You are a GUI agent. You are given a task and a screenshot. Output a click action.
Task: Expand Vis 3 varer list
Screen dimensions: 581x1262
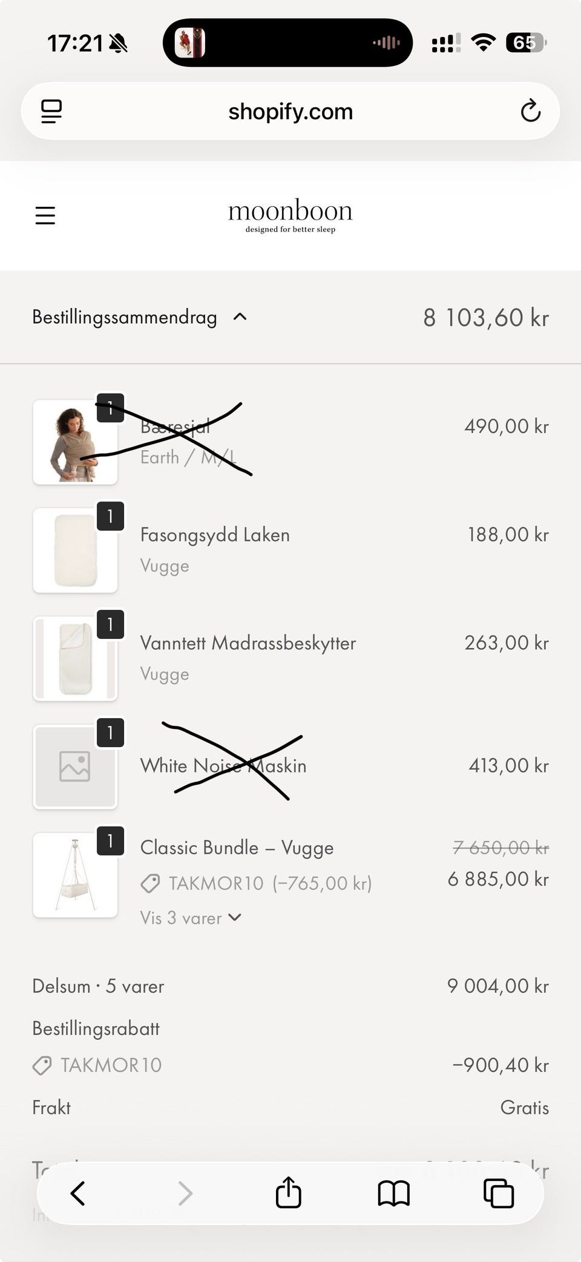click(191, 918)
